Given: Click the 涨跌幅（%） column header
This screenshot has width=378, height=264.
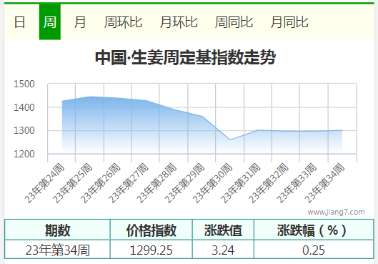Looking at the screenshot, I should coord(314,230).
